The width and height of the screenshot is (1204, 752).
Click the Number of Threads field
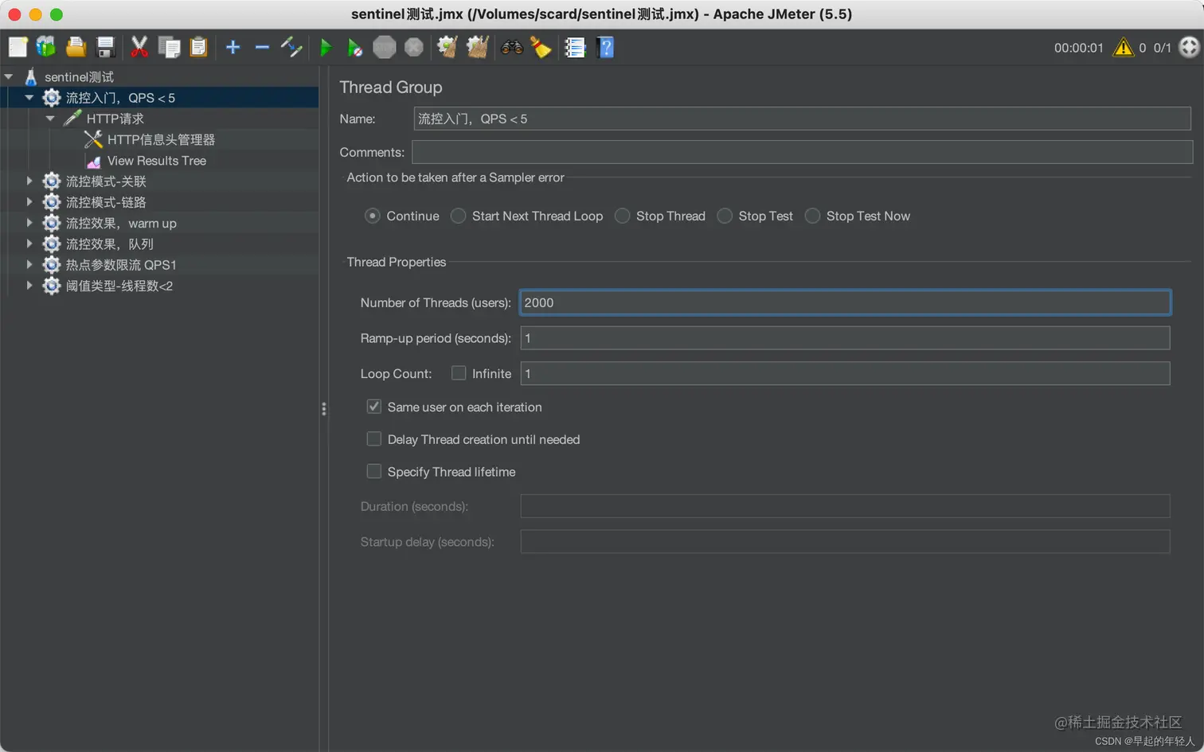(845, 302)
